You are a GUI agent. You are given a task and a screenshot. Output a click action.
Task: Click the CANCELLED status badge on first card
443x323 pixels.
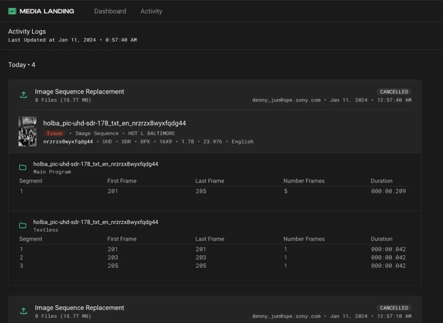point(394,92)
